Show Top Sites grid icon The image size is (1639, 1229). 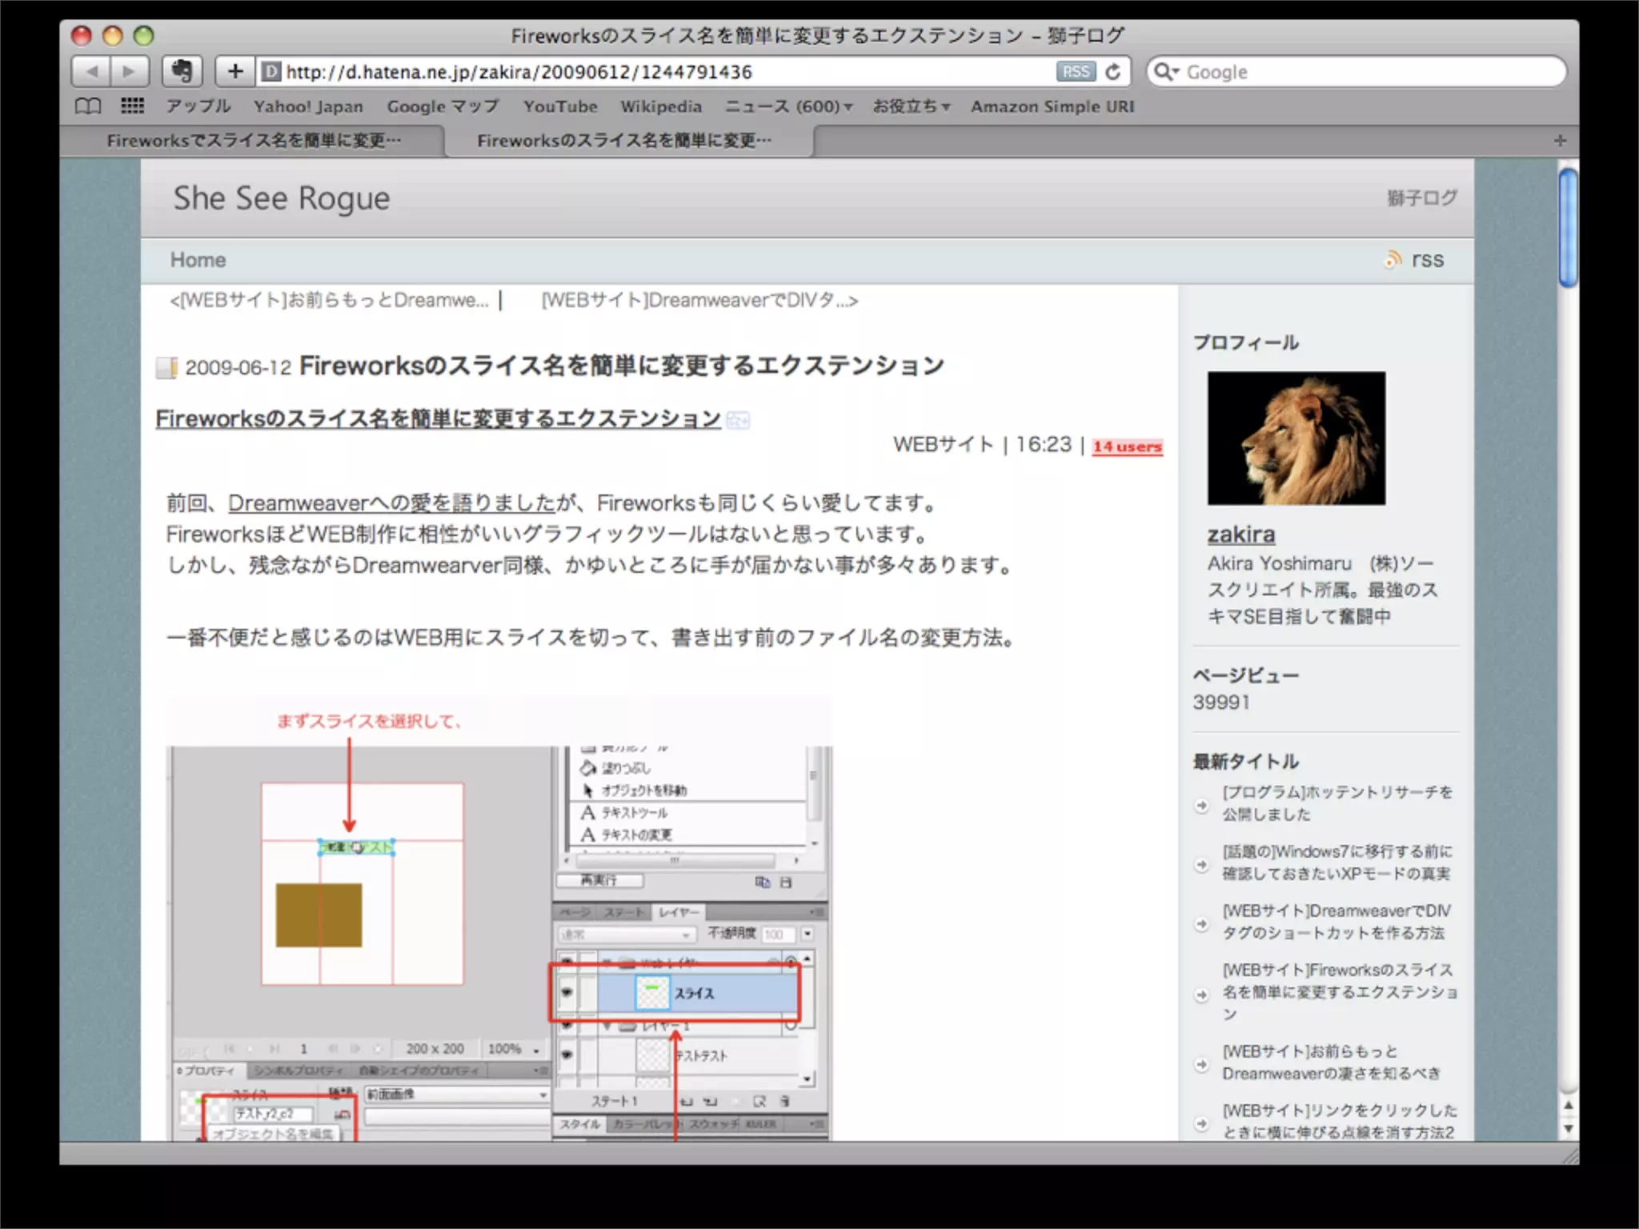click(132, 106)
